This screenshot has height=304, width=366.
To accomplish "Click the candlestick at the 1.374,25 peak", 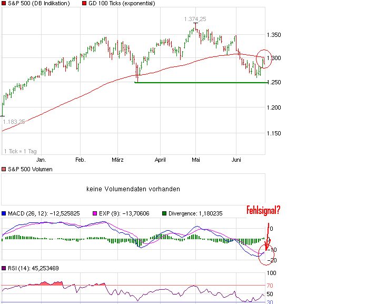I will click(195, 27).
